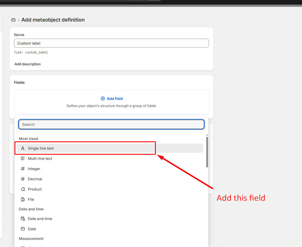Viewport: 302px width, 247px height.
Task: Click the metaobjects breadcrumb icon
Action: pos(13,20)
